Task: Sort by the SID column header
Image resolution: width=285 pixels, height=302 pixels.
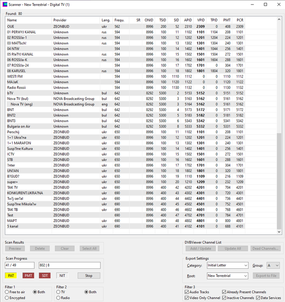Action: tap(174, 20)
